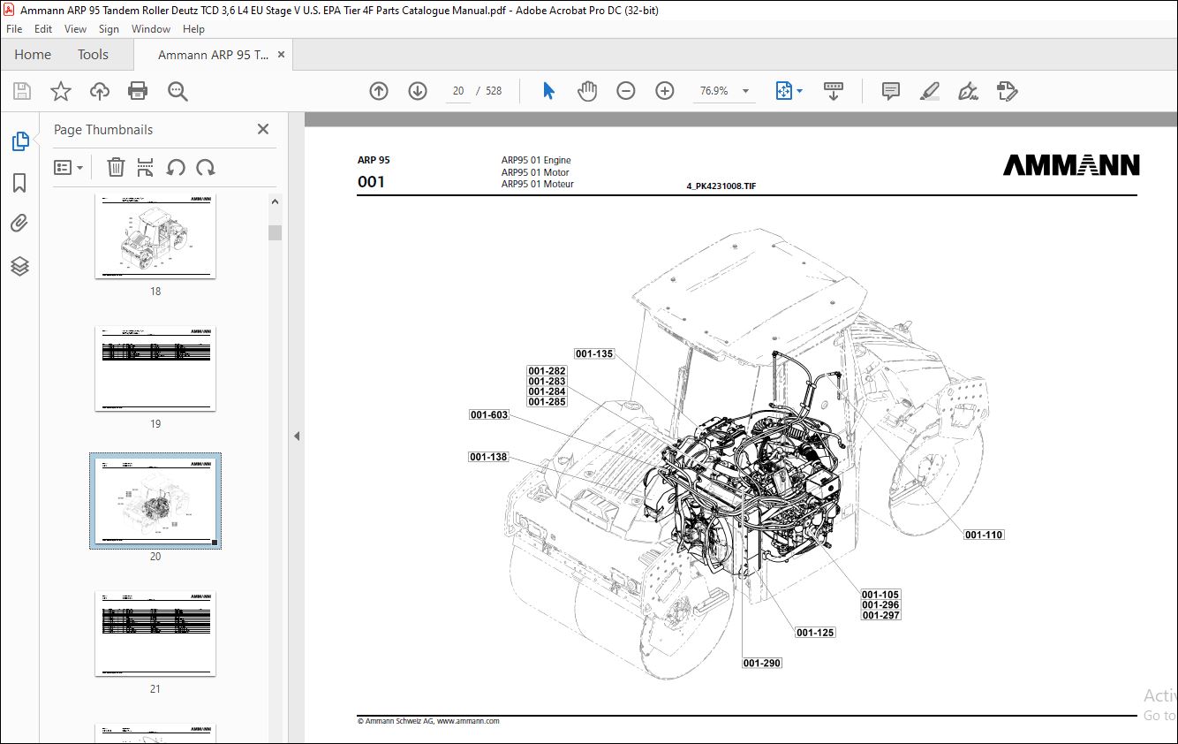Click the thumbnails scrollbar up arrow
Viewport: 1178px width, 744px height.
pyautogui.click(x=276, y=201)
